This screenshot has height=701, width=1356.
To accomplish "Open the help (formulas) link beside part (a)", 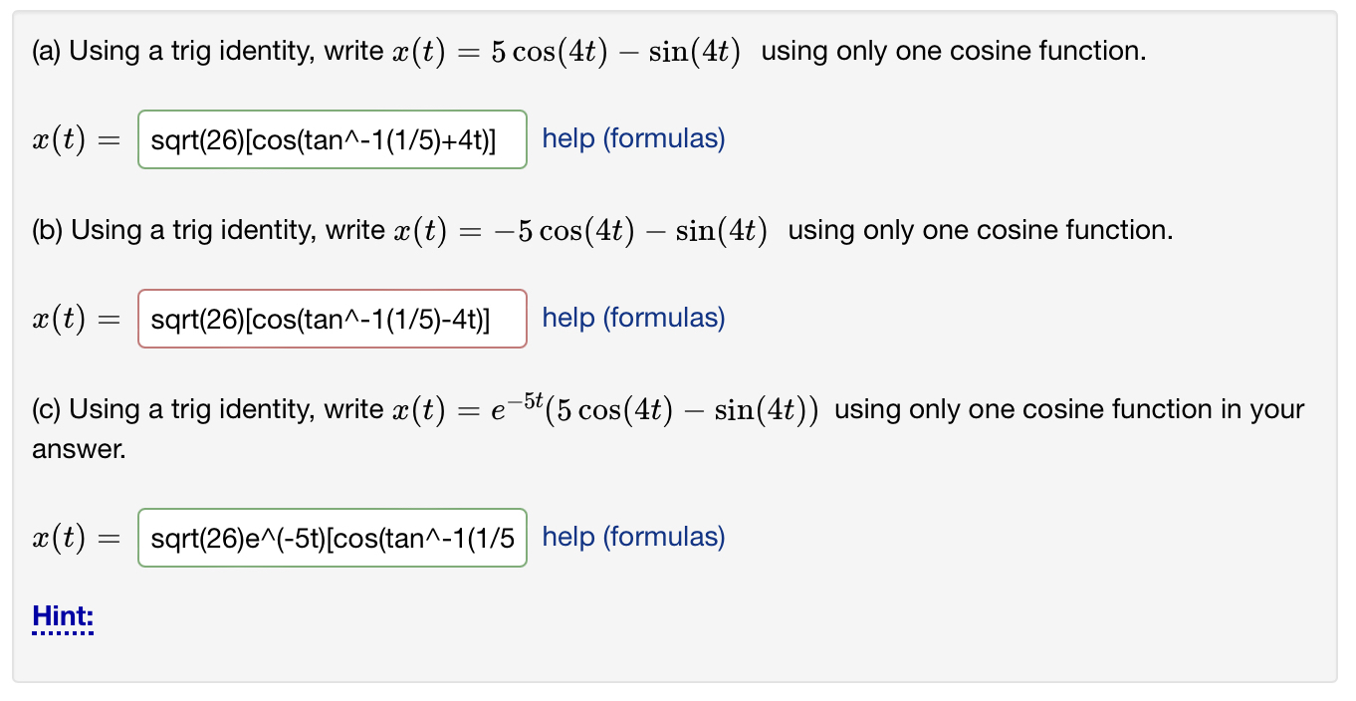I will [x=632, y=138].
